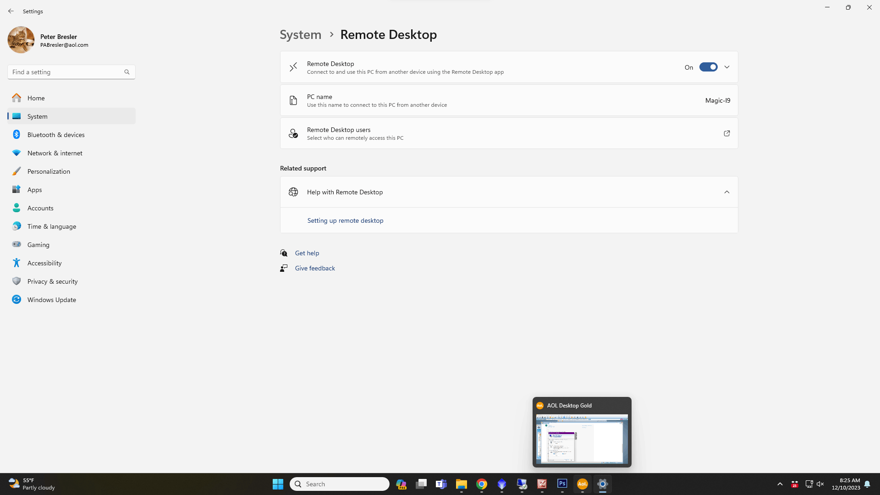Open File Explorer from the taskbar
880x495 pixels.
pyautogui.click(x=462, y=484)
